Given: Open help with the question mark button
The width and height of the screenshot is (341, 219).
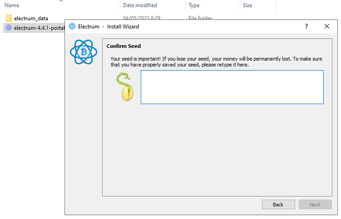Looking at the screenshot, I should pos(306,26).
